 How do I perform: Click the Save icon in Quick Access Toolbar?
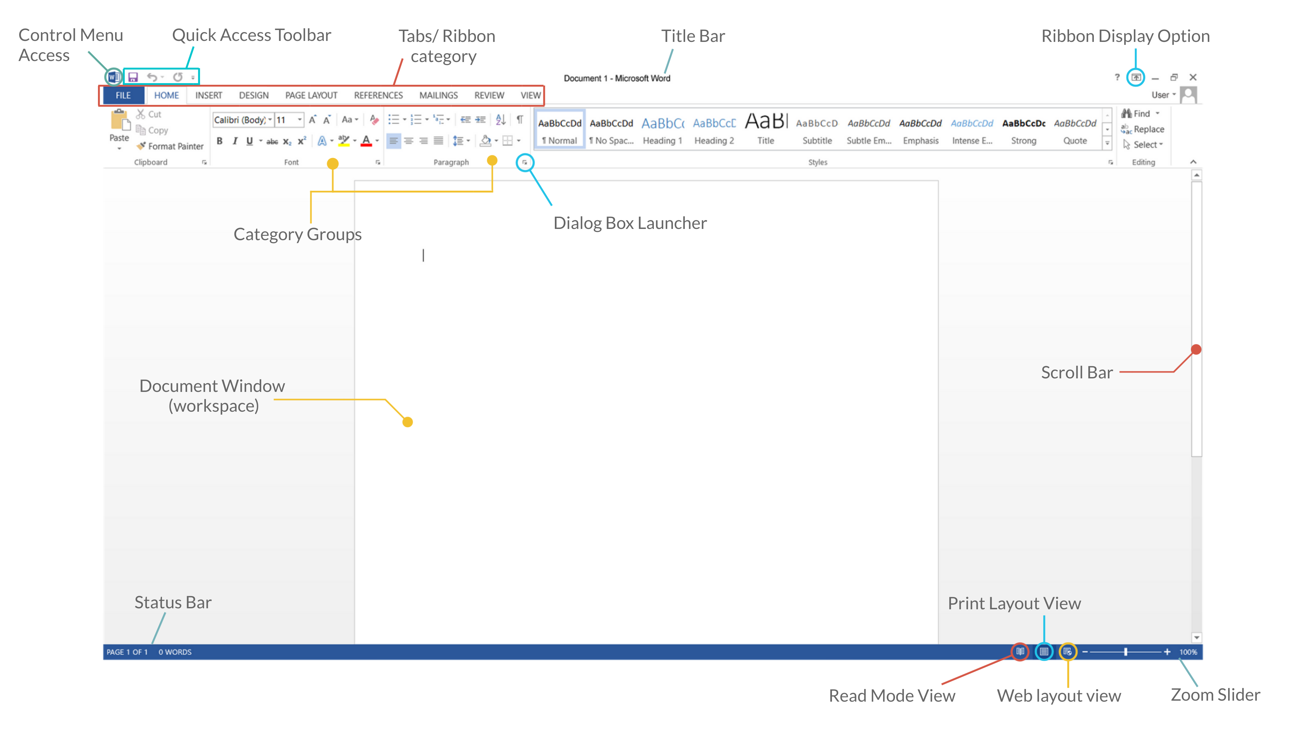pyautogui.click(x=133, y=77)
